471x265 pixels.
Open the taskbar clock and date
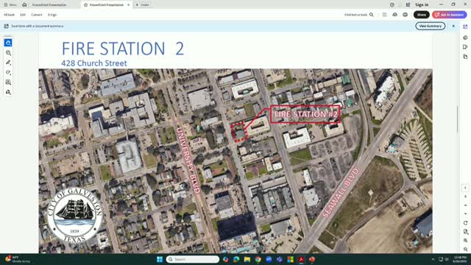460,259
